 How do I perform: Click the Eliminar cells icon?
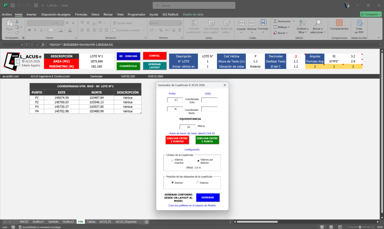[252, 23]
